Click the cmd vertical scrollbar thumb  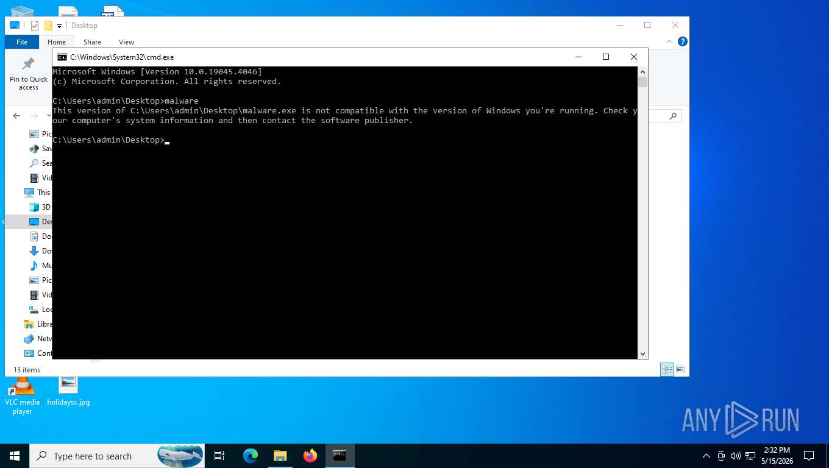coord(642,82)
